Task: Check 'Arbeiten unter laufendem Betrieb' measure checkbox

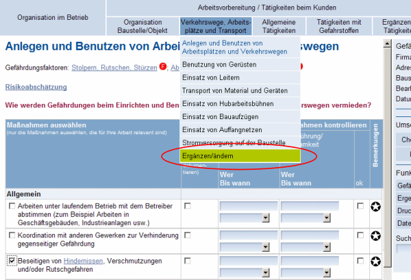Action: (12, 206)
